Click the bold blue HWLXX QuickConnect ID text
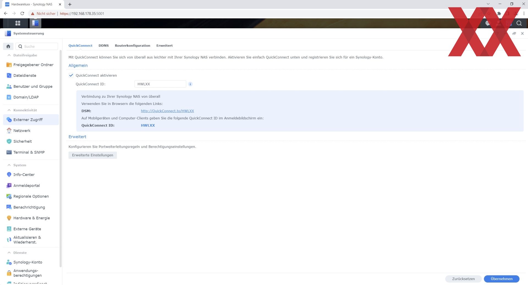The height and width of the screenshot is (285, 528). 148,125
